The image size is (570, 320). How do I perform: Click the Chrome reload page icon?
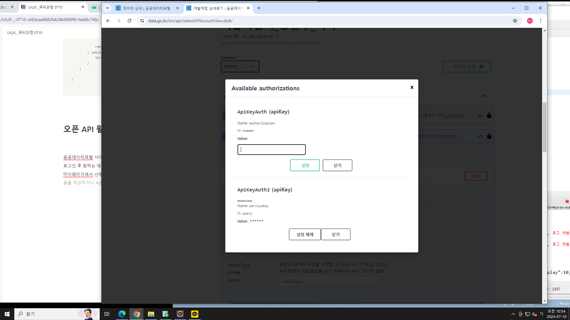129,21
